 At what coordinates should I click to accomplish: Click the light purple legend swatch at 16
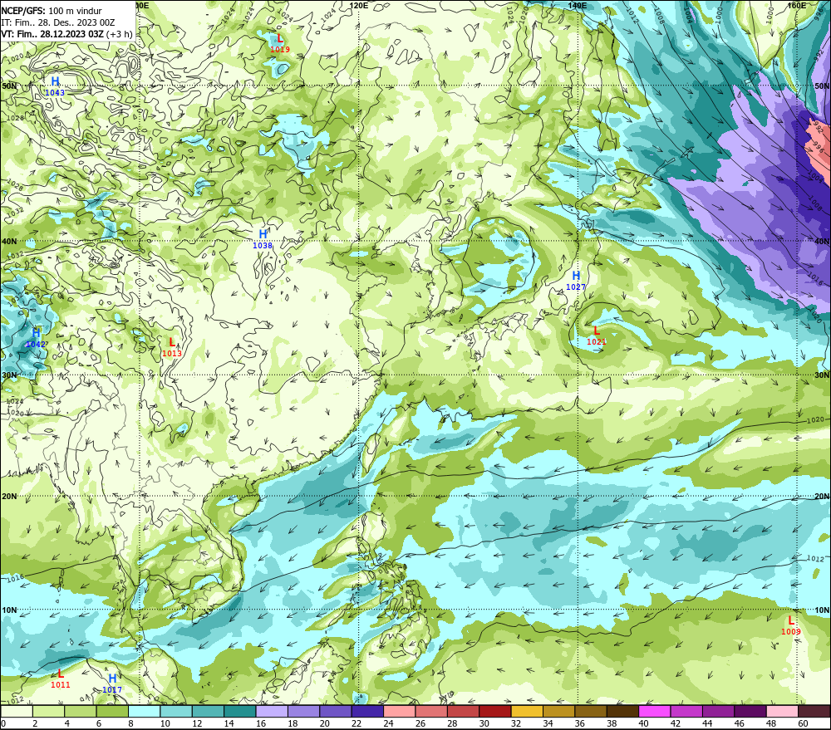click(272, 711)
